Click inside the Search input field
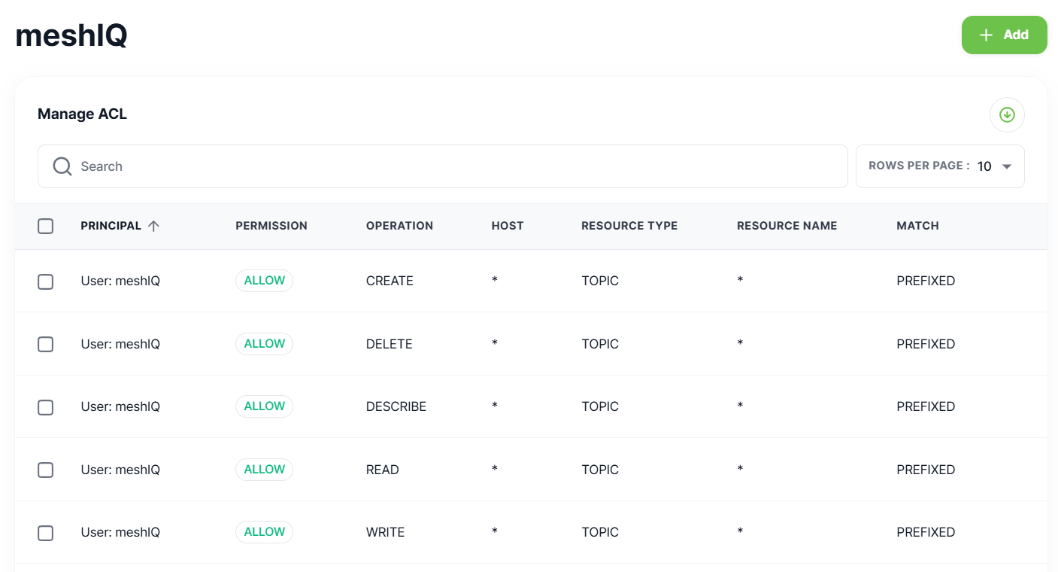 click(442, 166)
